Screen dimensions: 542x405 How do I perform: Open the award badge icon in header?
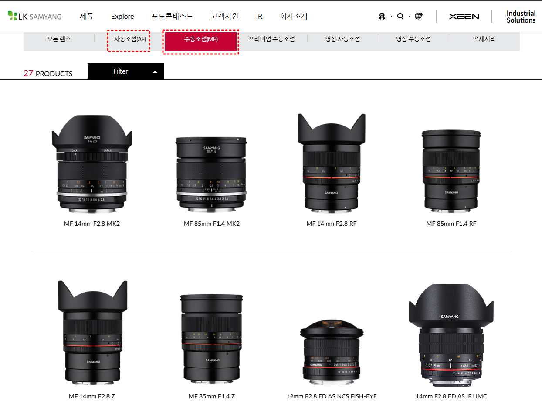pyautogui.click(x=382, y=16)
